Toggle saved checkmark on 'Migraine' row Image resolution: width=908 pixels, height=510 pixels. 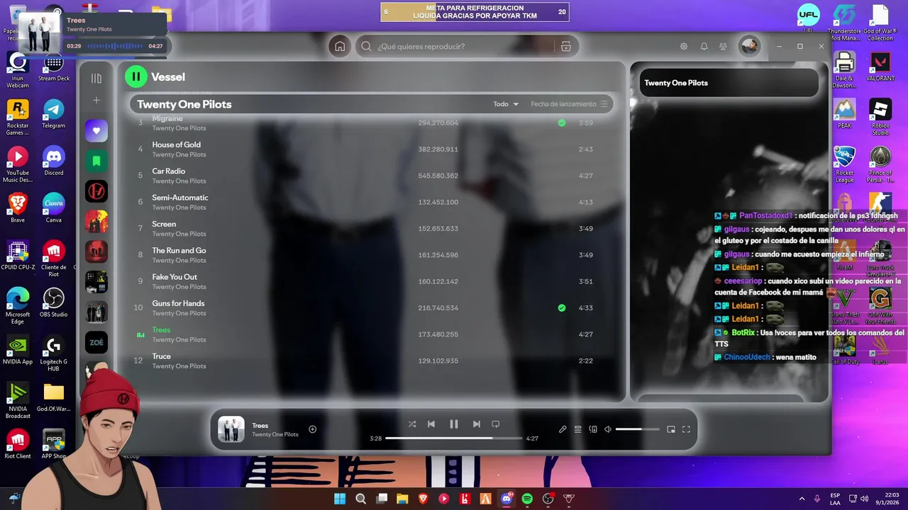pos(562,123)
